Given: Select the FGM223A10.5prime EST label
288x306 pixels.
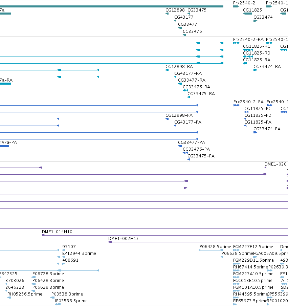Looking at the screenshot, I should pos(253,274).
